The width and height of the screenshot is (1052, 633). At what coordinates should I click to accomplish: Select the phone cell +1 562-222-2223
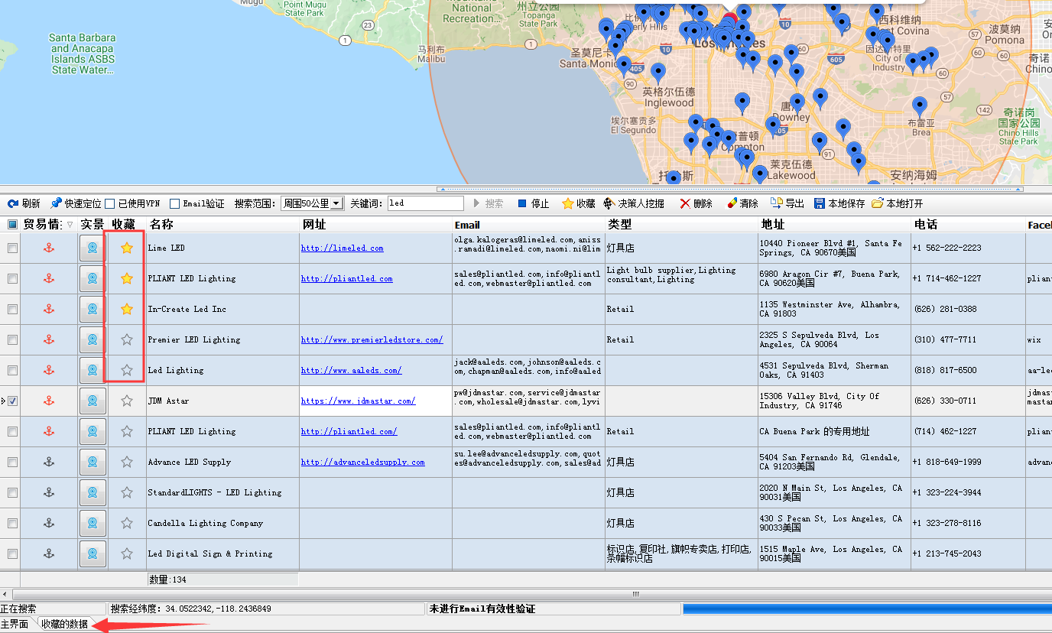[x=968, y=248]
